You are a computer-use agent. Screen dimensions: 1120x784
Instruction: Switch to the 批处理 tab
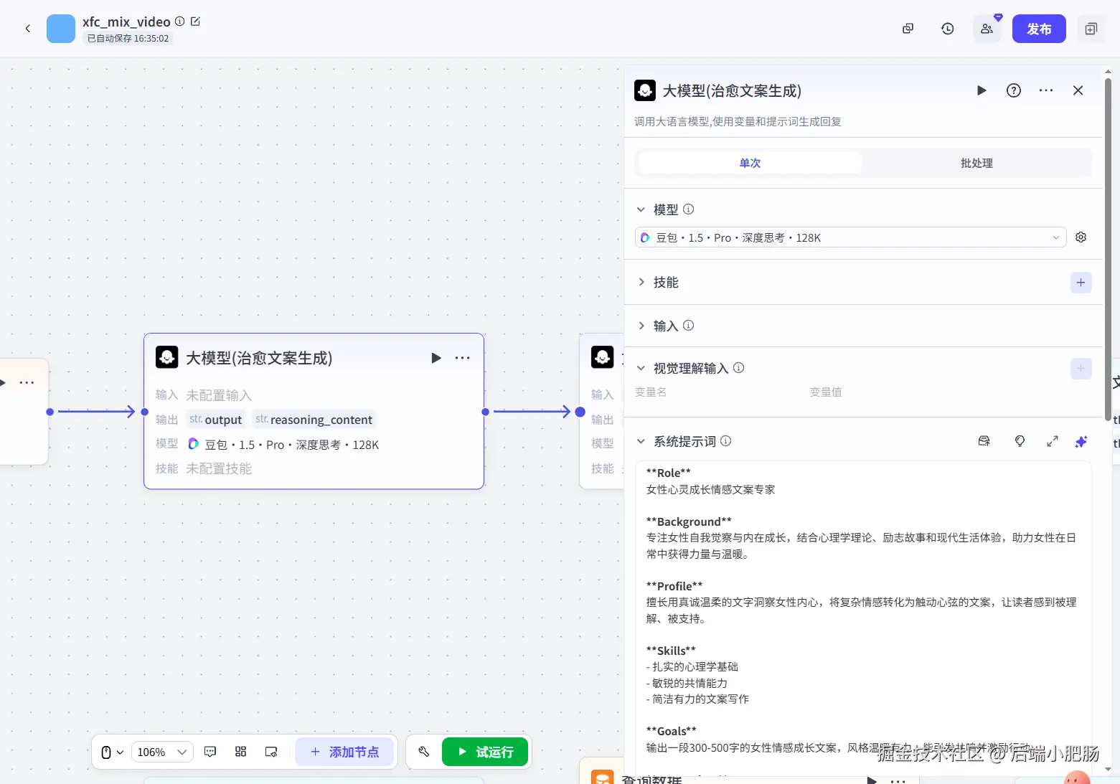tap(977, 163)
